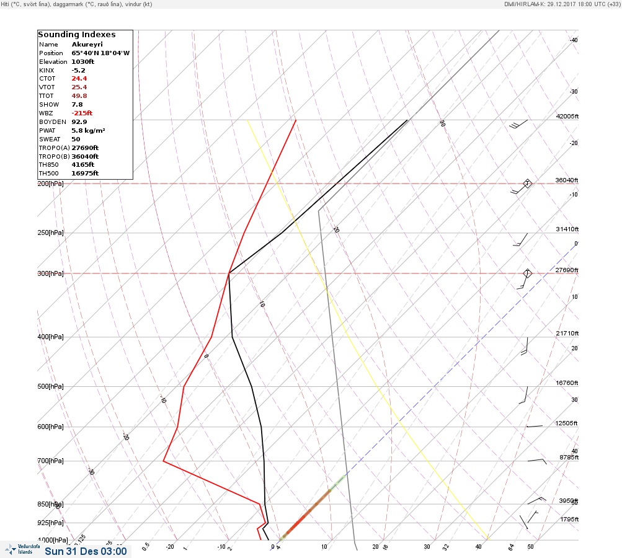Image resolution: width=622 pixels, height=558 pixels.
Task: Click the TH850 value '4165ft'
Action: point(82,164)
